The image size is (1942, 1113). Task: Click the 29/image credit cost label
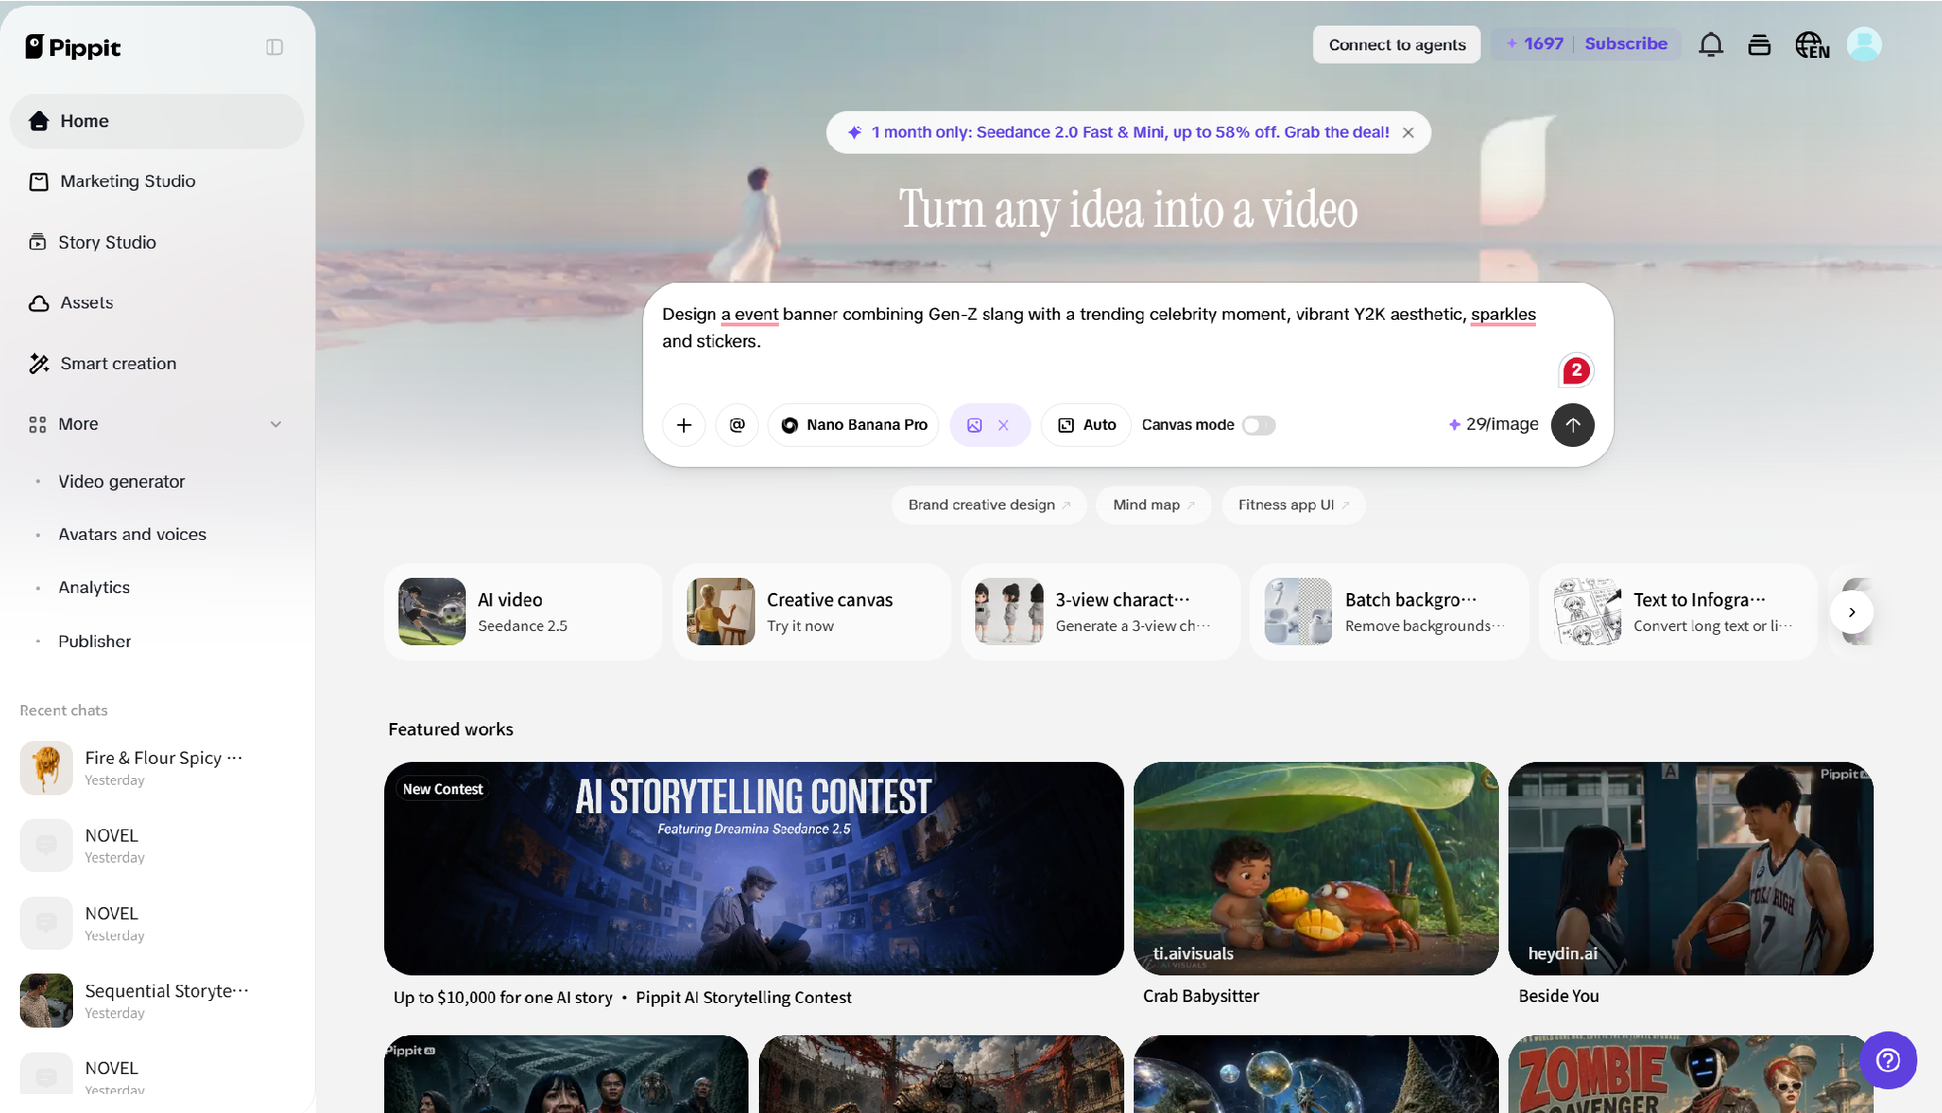(1493, 424)
